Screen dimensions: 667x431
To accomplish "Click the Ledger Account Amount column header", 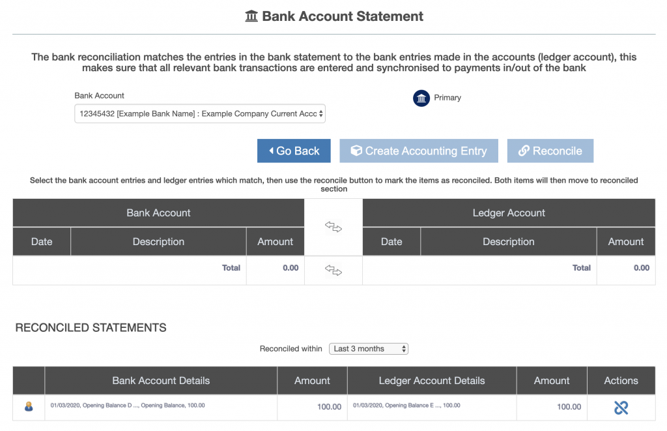I will [x=626, y=241].
